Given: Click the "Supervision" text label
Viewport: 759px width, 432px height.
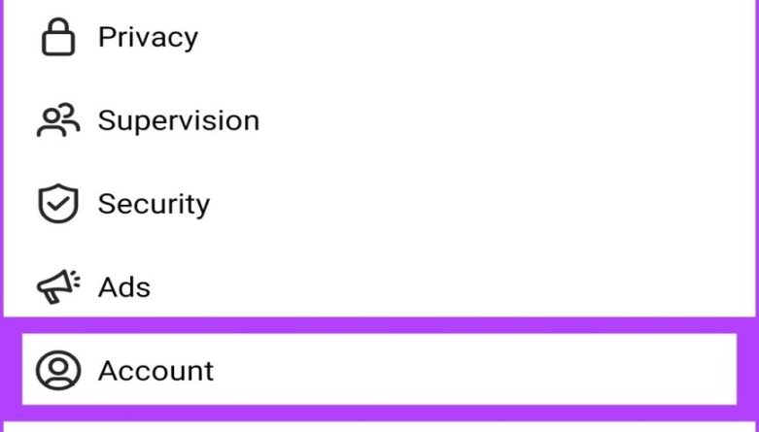Looking at the screenshot, I should coord(179,120).
